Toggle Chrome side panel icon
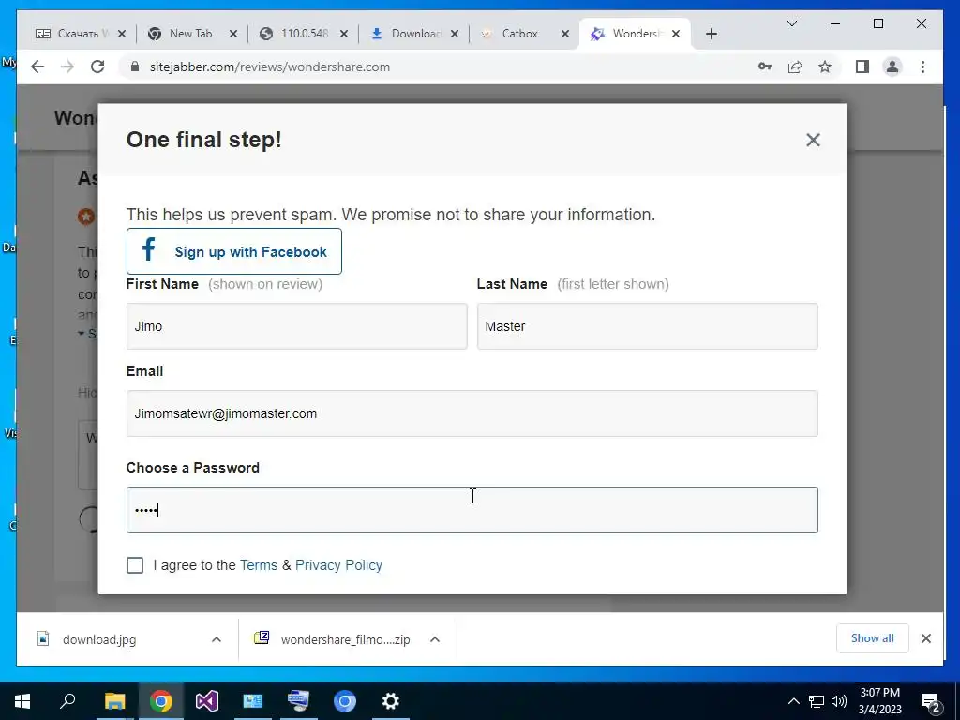The width and height of the screenshot is (960, 720). (862, 67)
